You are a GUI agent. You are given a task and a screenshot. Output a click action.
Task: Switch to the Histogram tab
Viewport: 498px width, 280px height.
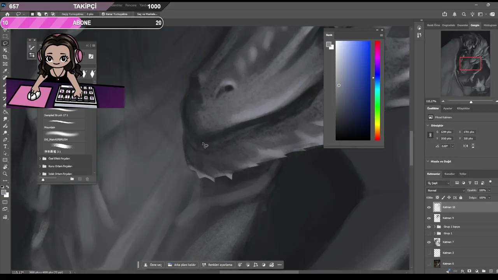coord(490,25)
